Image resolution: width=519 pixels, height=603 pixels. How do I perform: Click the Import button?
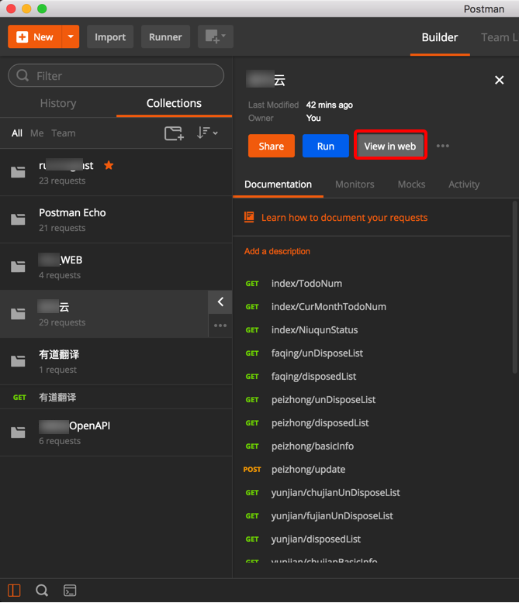coord(110,37)
